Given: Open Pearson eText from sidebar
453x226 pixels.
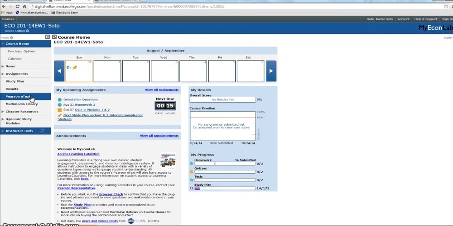Looking at the screenshot, I should (x=18, y=96).
